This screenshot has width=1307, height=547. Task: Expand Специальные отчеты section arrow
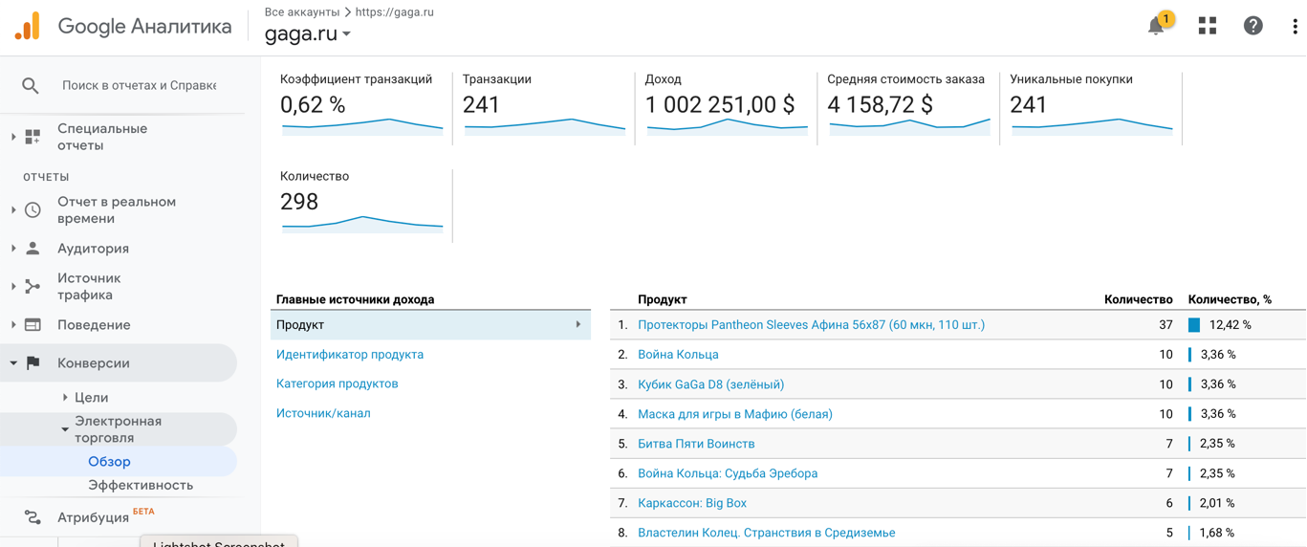[13, 137]
